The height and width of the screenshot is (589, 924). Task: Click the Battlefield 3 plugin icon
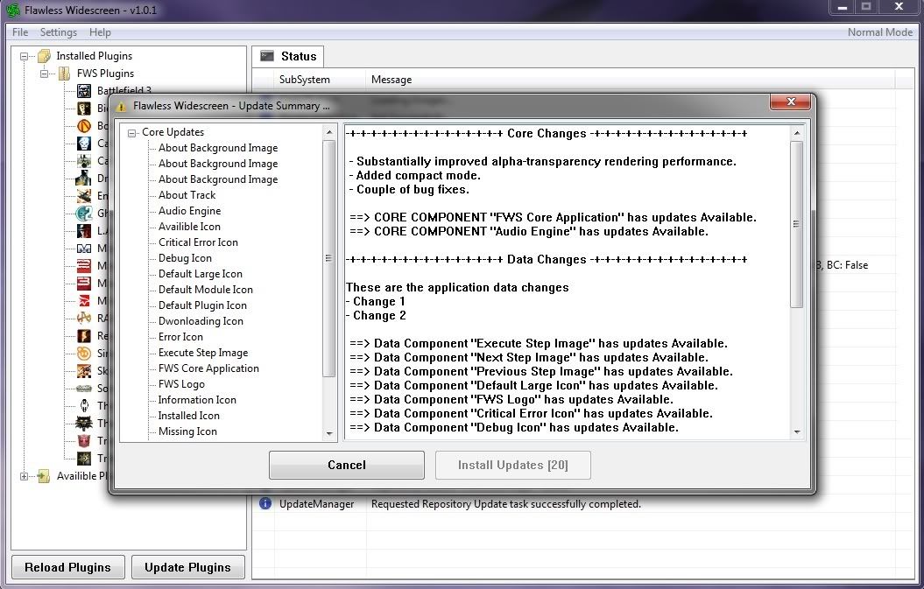pyautogui.click(x=84, y=91)
